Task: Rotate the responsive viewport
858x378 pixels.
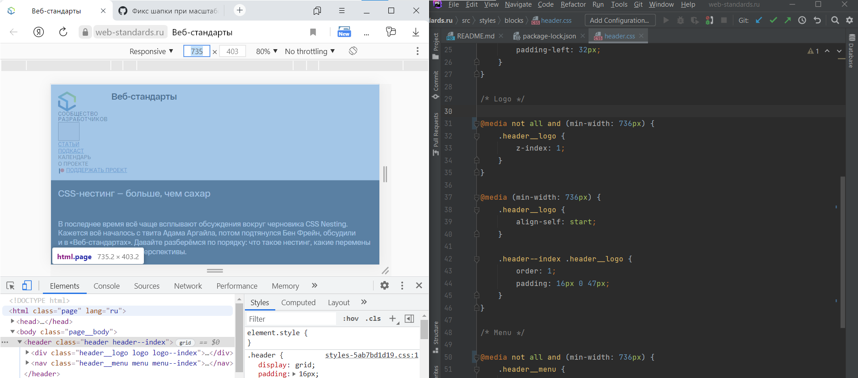Action: point(353,51)
